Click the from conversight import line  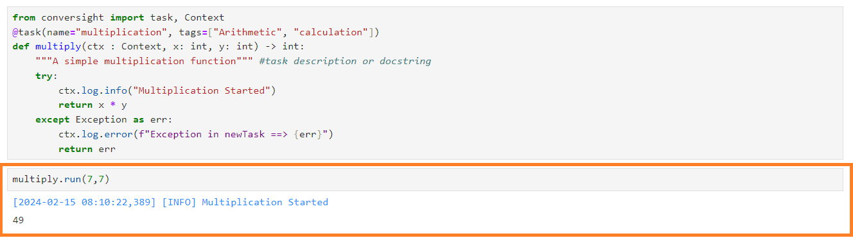[x=118, y=17]
